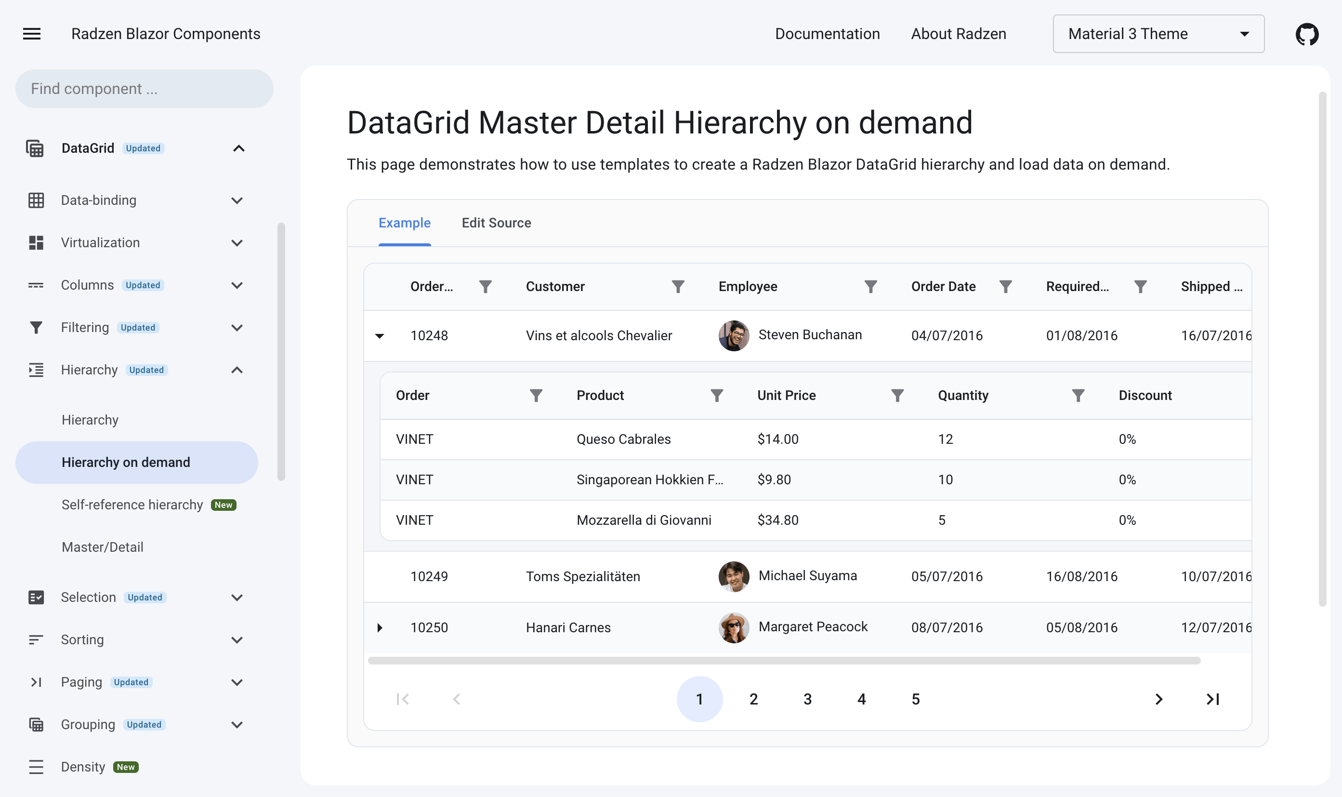Open the Material 3 Theme dropdown
The image size is (1342, 797).
(1158, 33)
